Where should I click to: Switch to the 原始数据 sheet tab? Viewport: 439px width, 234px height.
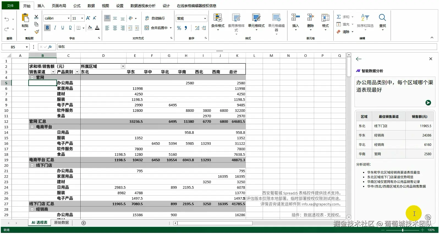point(61,223)
